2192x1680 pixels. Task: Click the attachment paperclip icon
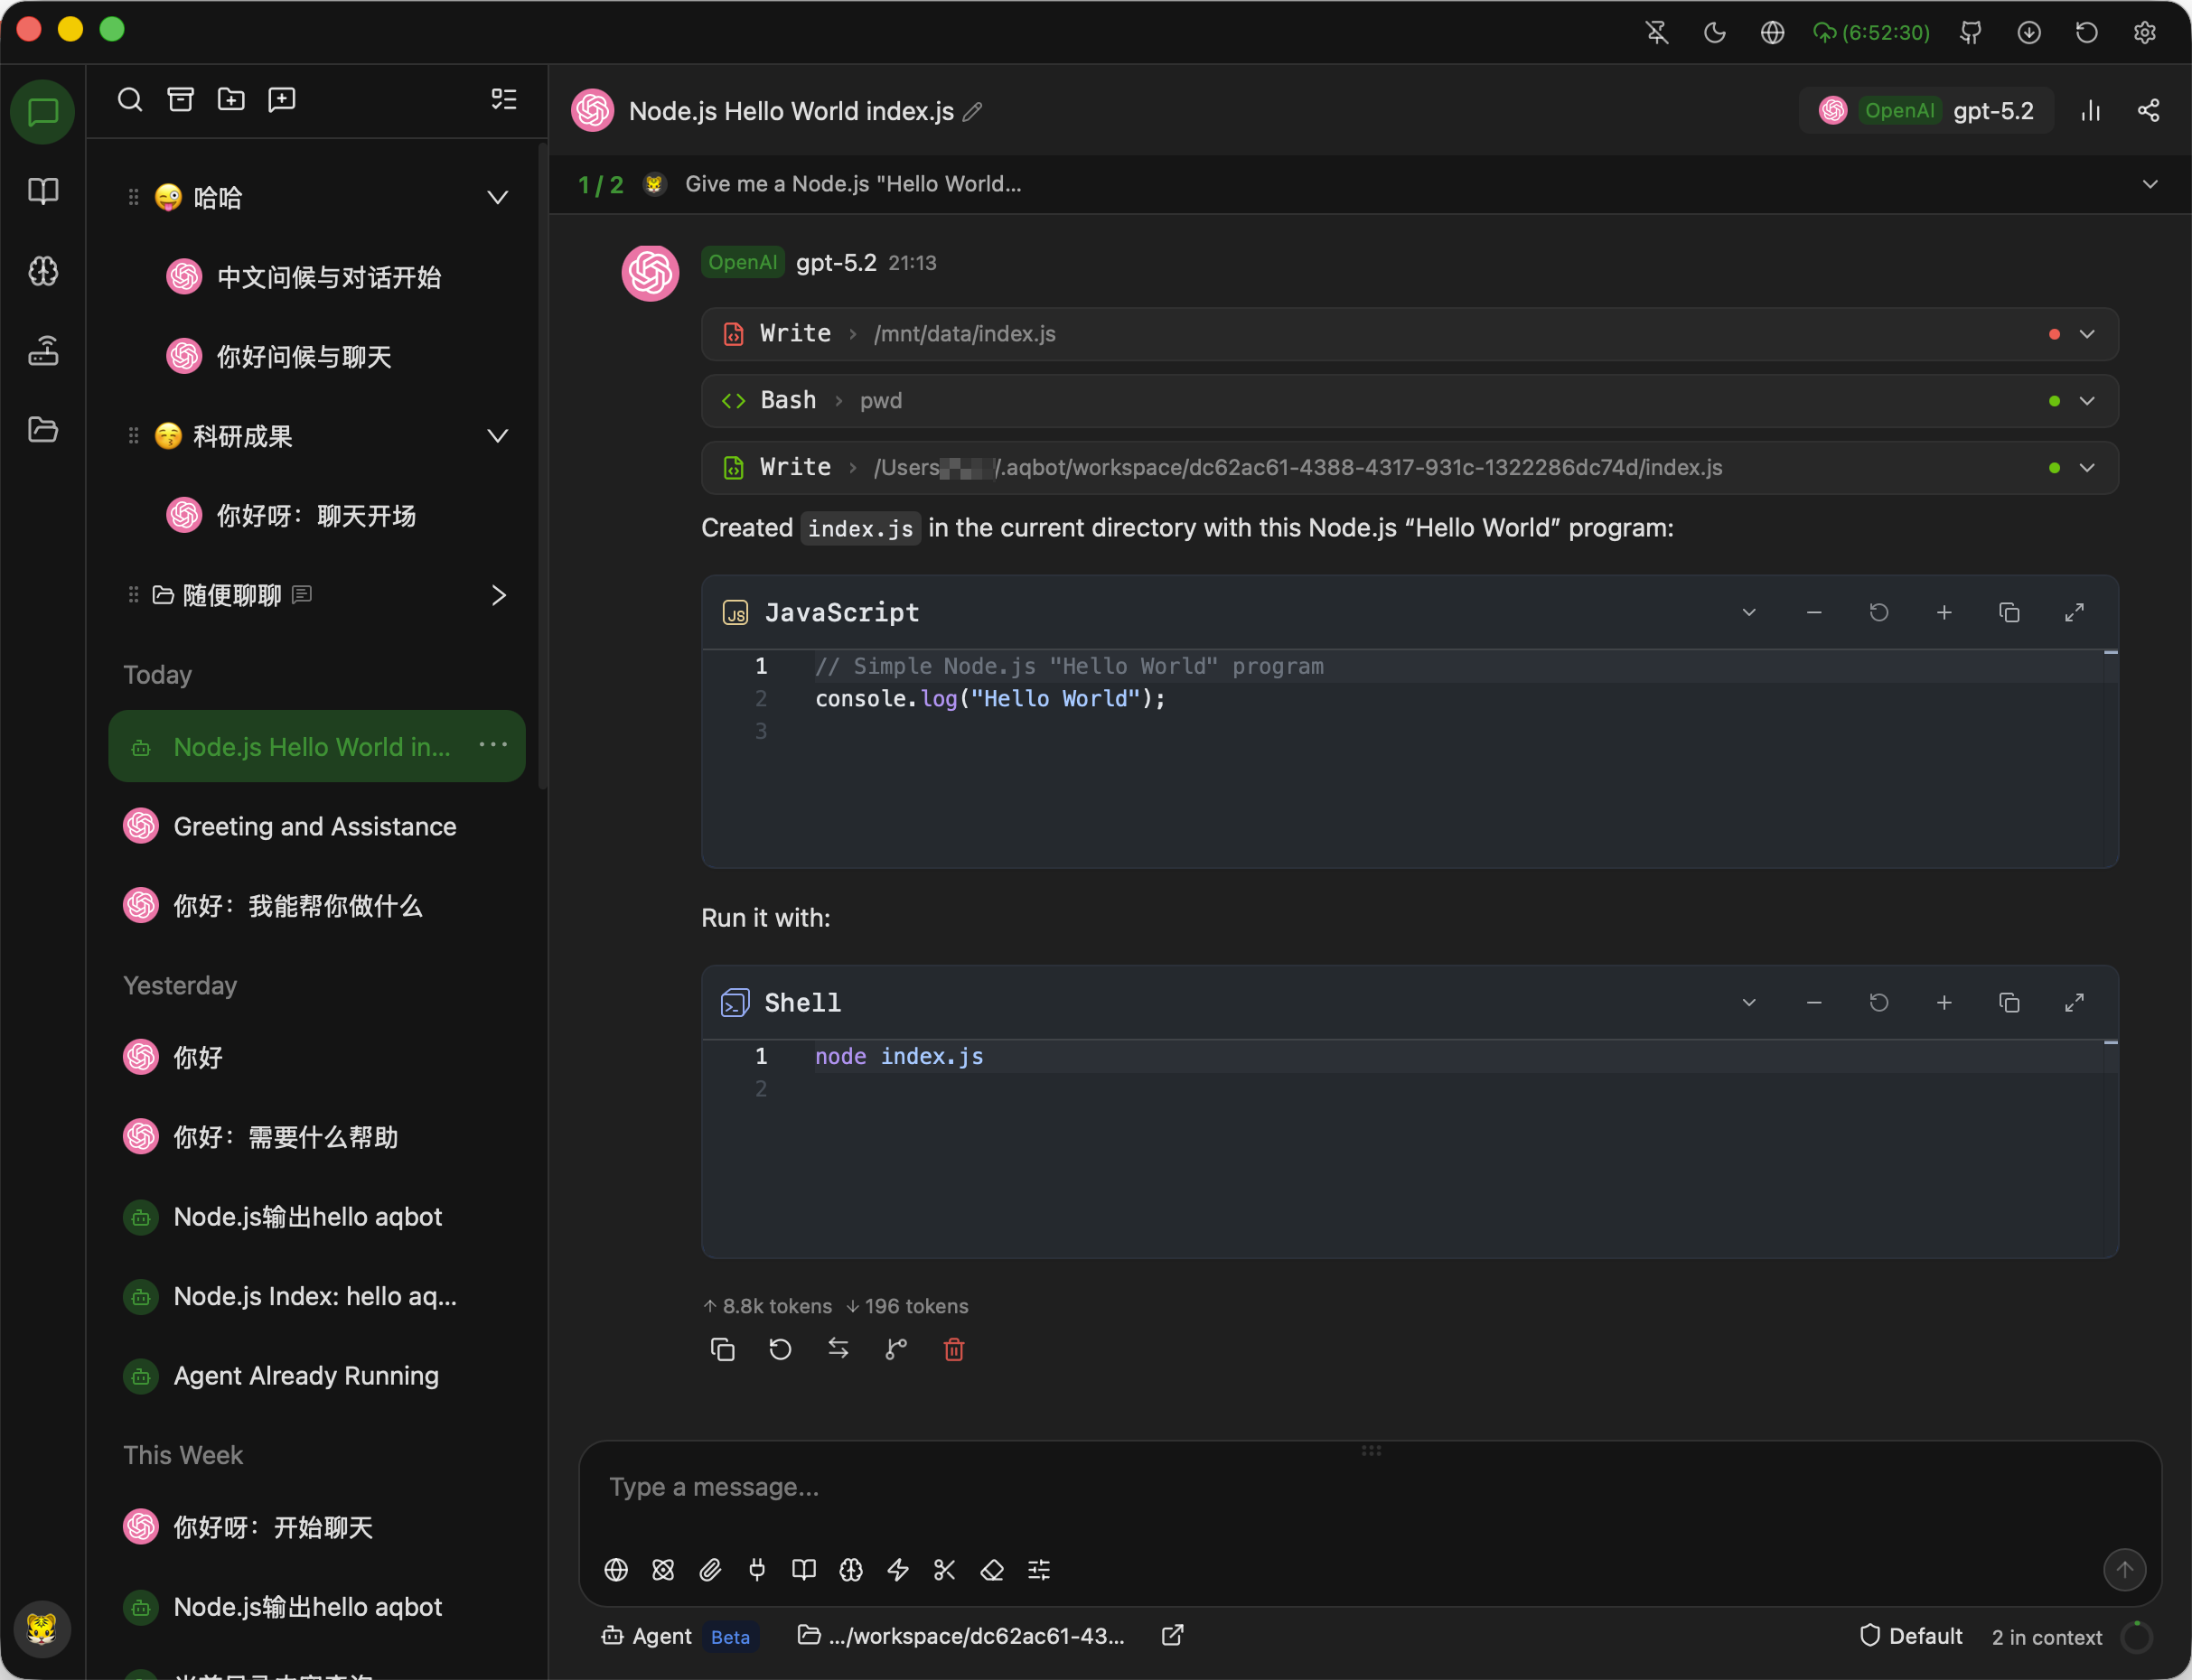click(x=711, y=1570)
